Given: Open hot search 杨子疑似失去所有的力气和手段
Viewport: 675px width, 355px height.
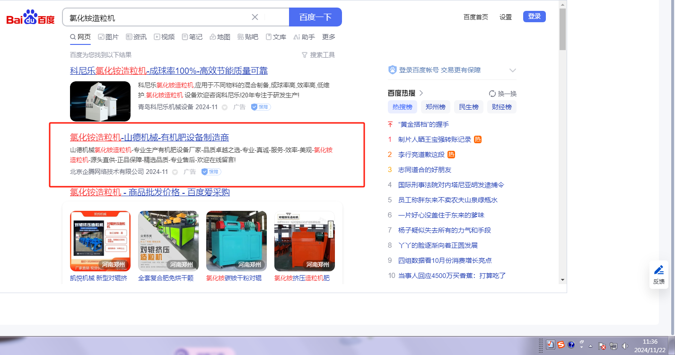Looking at the screenshot, I should 445,230.
